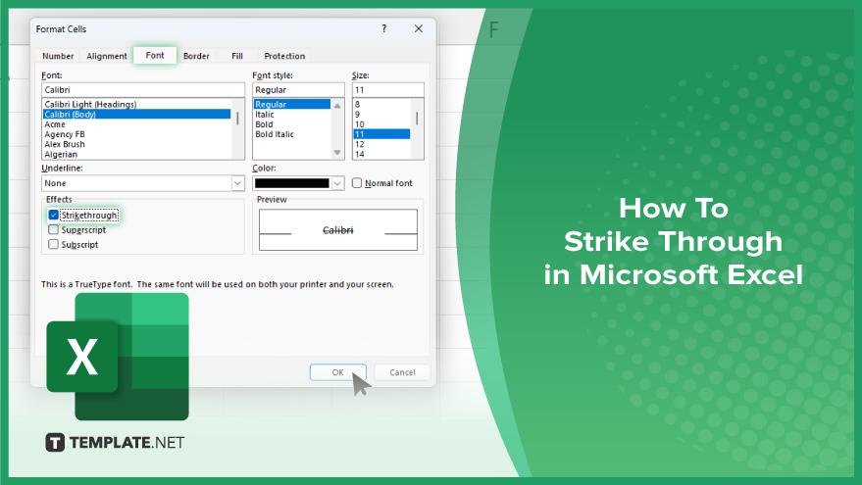Enable the Normal font checkbox
Image resolution: width=862 pixels, height=485 pixels.
pos(357,183)
